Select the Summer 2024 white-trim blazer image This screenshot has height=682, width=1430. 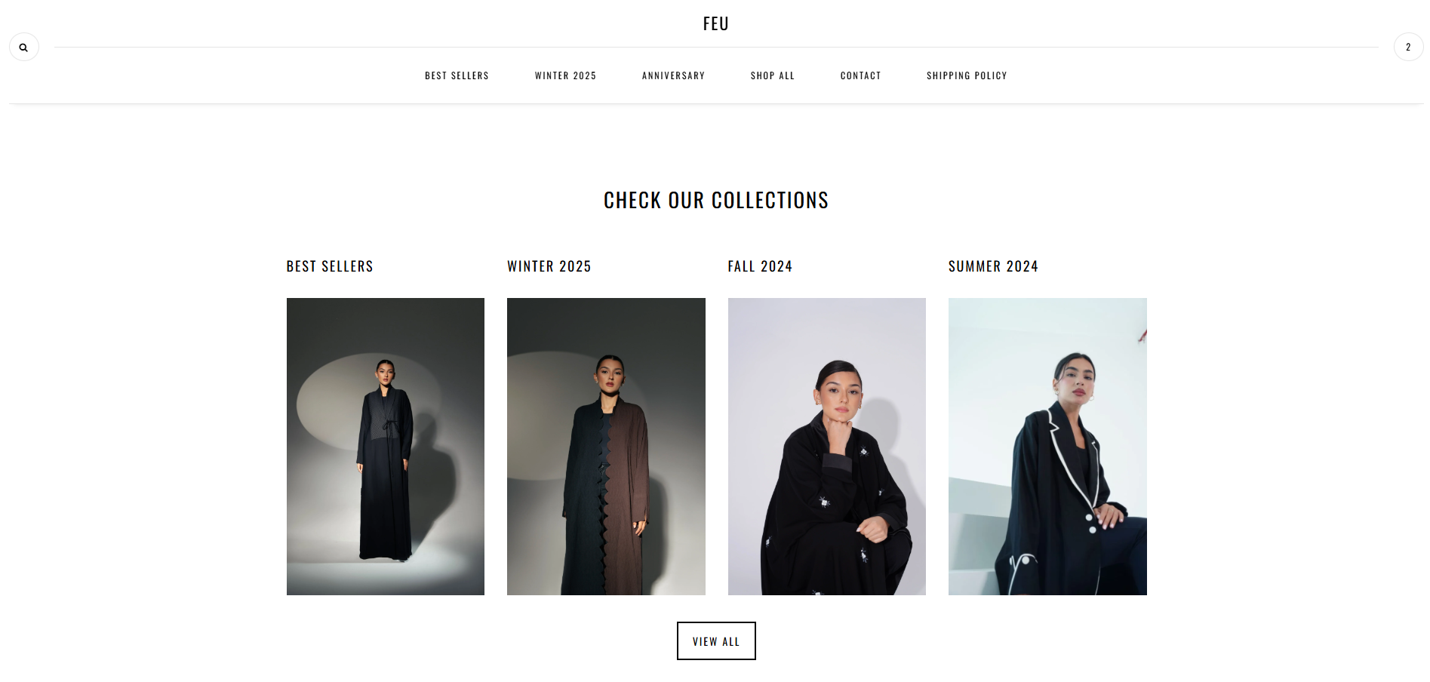point(1047,447)
